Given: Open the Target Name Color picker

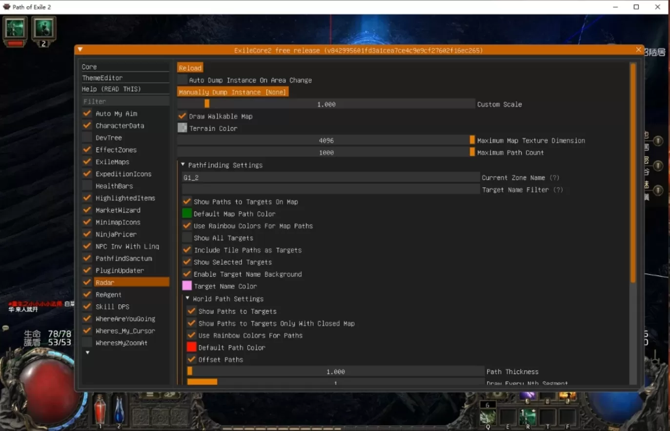Looking at the screenshot, I should tap(187, 286).
